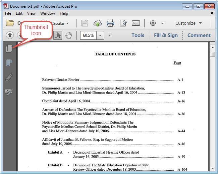218x174 pixels.
Task: Click the Print icon in toolbar
Action: pos(110,23)
